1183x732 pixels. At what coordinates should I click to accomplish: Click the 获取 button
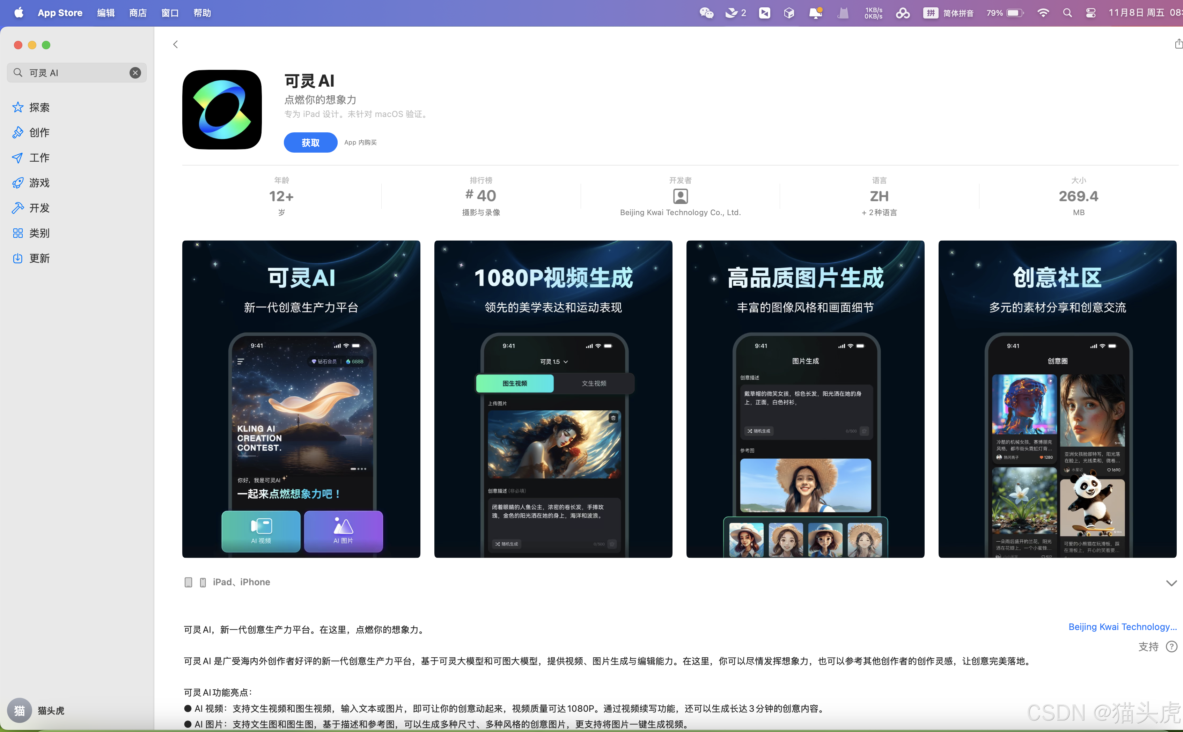310,142
